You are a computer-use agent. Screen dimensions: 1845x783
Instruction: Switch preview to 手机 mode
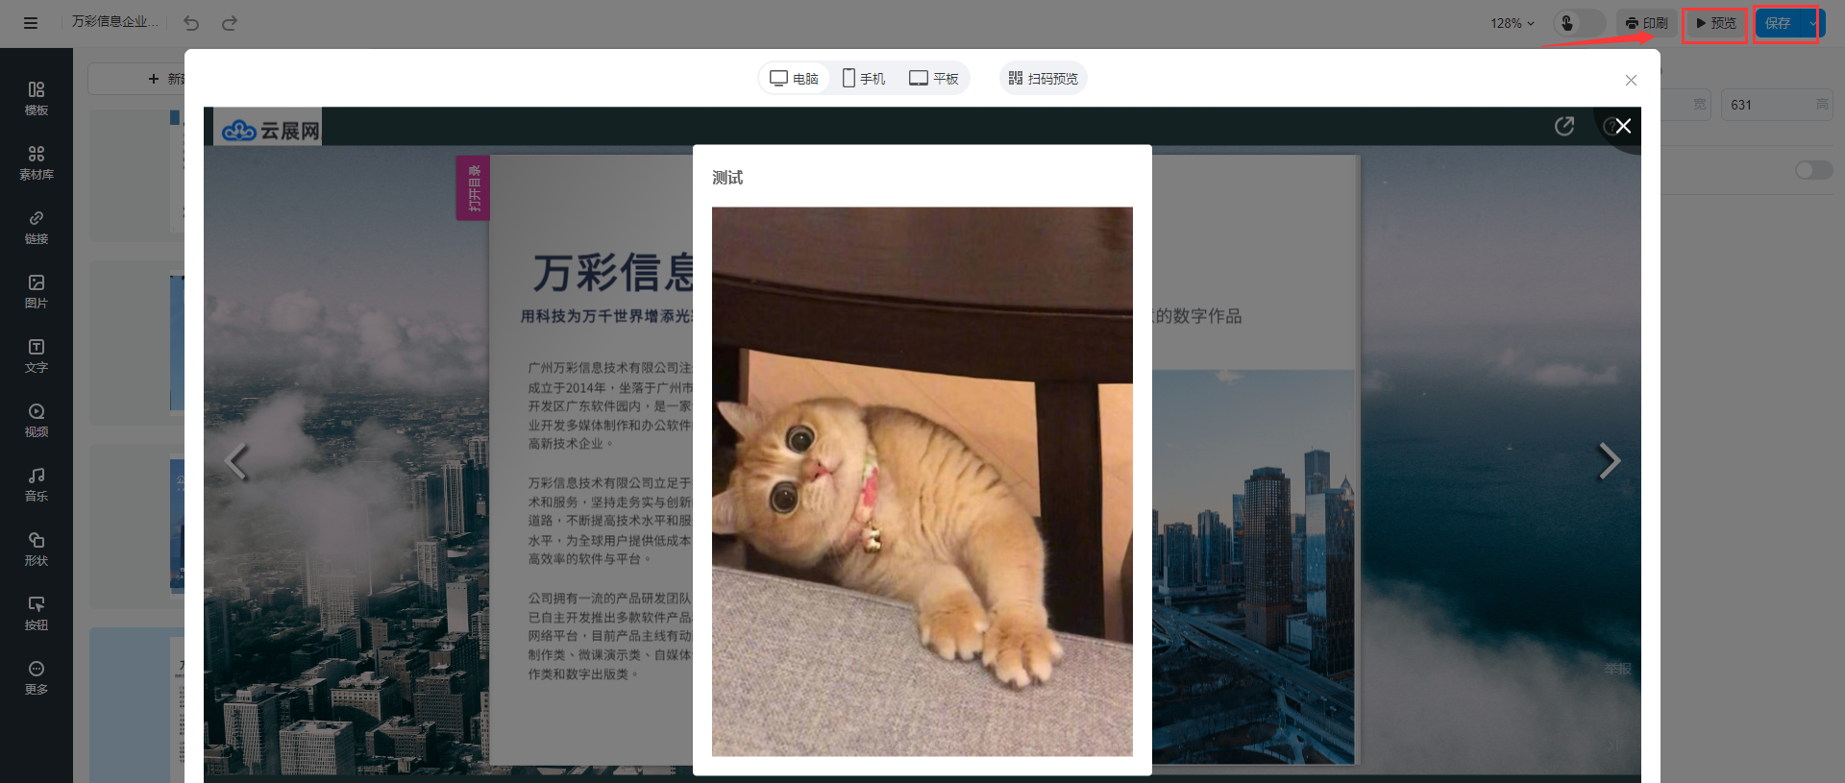[864, 78]
